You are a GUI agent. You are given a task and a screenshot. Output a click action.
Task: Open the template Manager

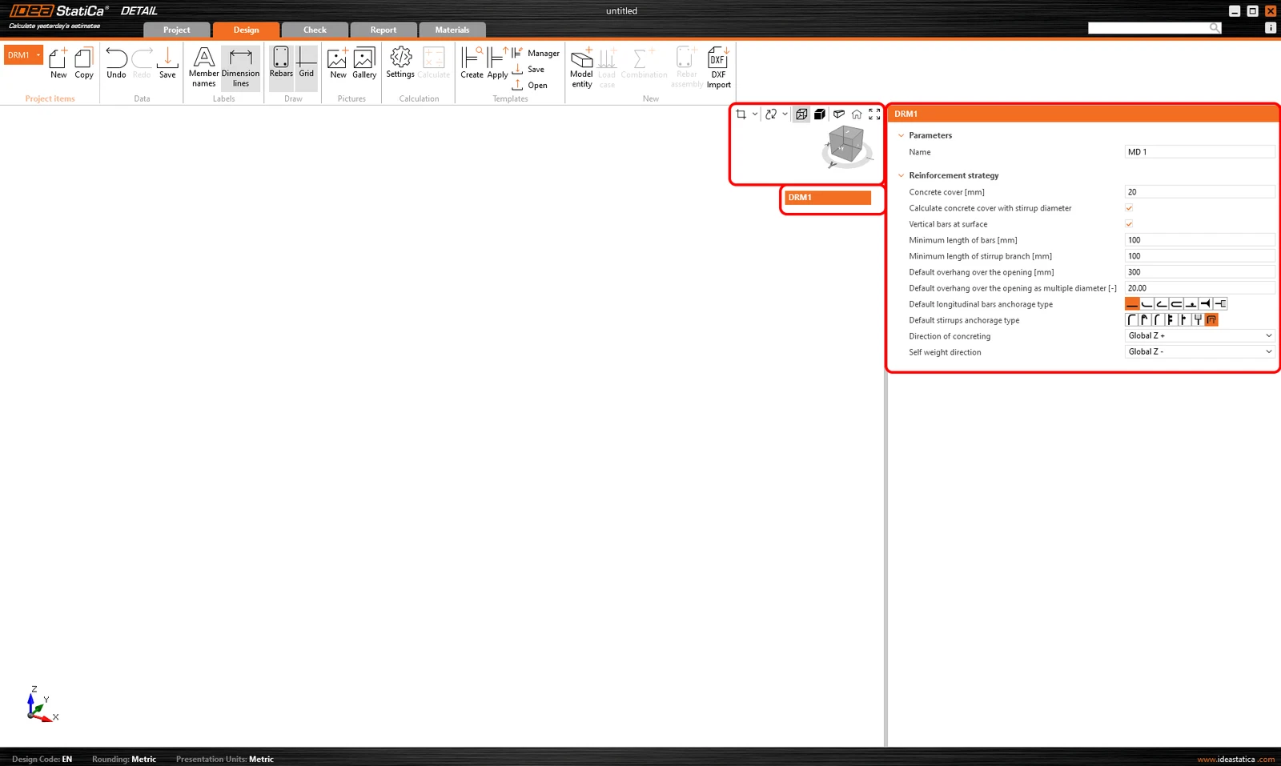tap(536, 53)
